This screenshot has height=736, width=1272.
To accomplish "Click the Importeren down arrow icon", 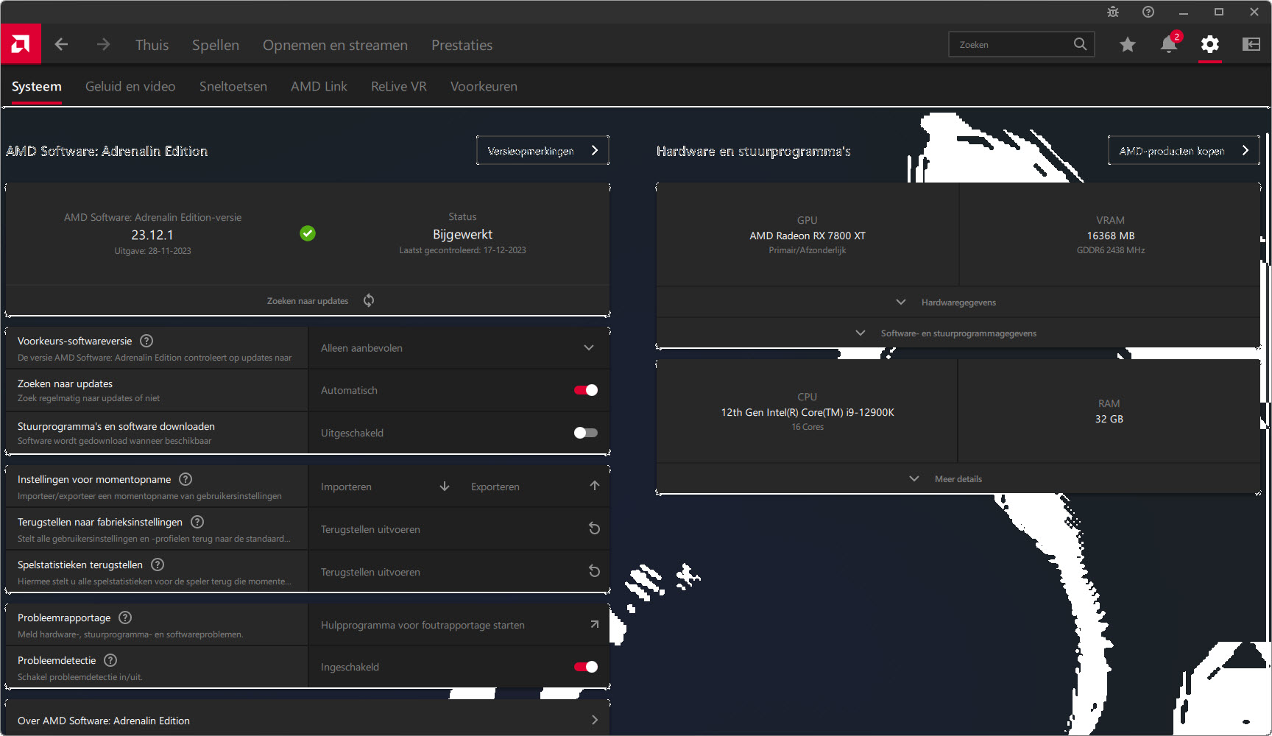I will coord(445,486).
